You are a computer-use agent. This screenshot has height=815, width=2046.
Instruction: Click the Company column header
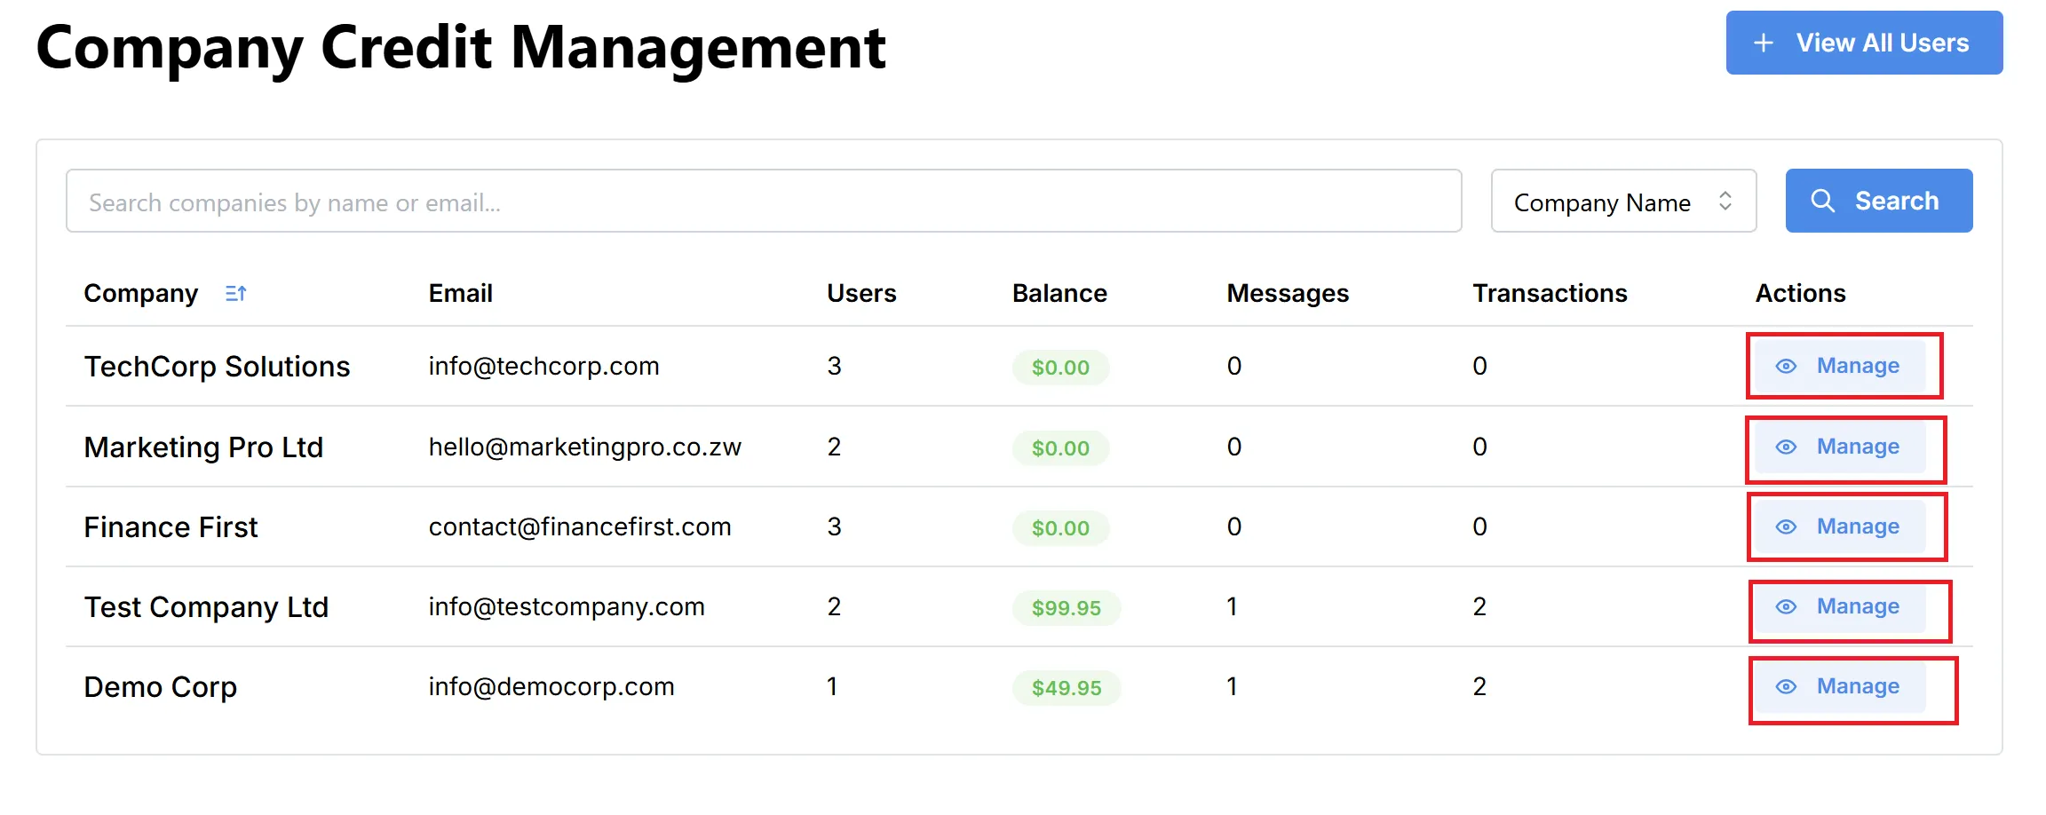[141, 293]
